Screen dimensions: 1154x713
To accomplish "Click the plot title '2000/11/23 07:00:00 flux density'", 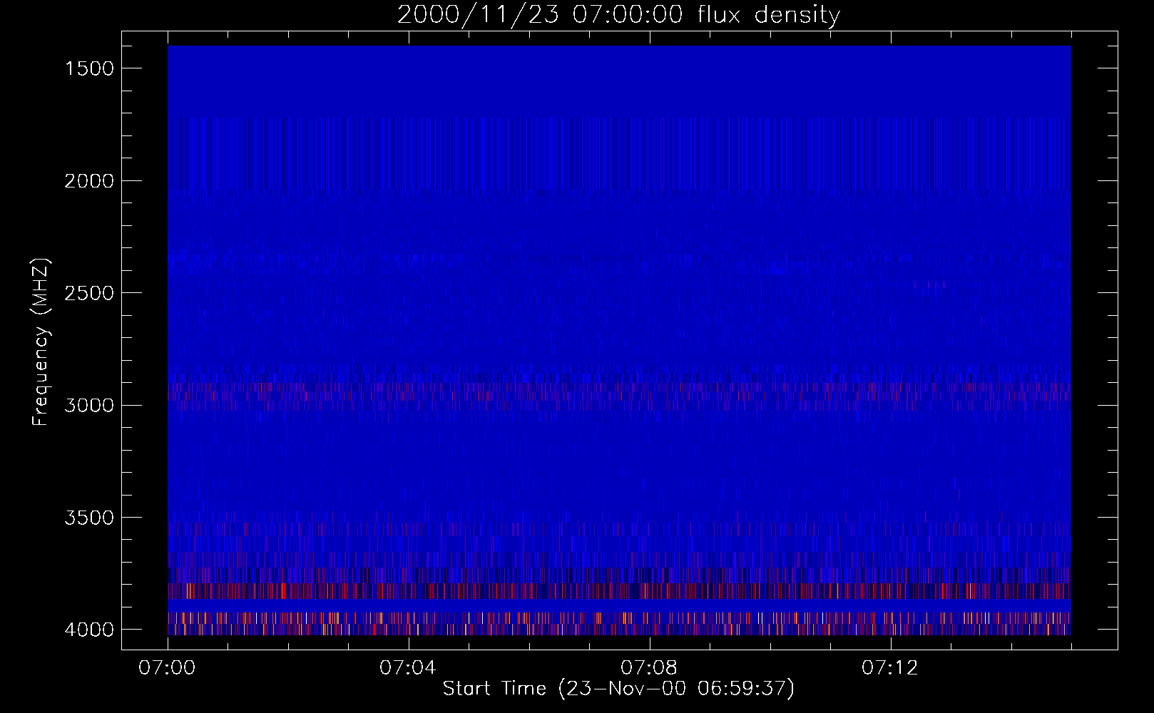I will pyautogui.click(x=618, y=15).
